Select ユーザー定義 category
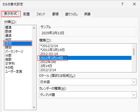 (x=18, y=72)
